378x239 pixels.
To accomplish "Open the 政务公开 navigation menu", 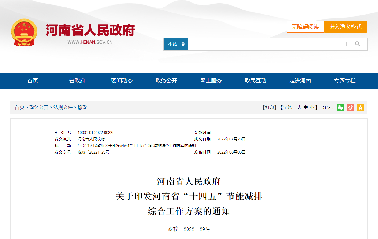I will (166, 80).
